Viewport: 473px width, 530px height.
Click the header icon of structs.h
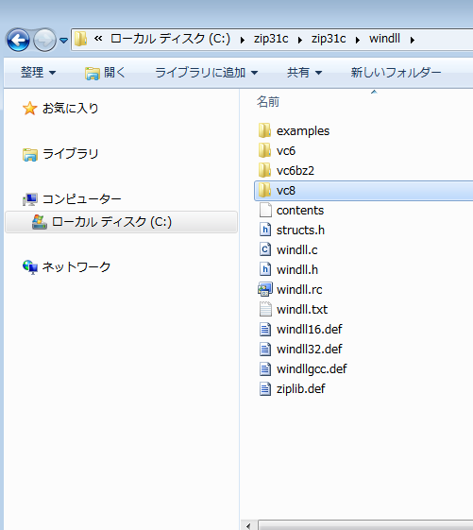coord(265,230)
